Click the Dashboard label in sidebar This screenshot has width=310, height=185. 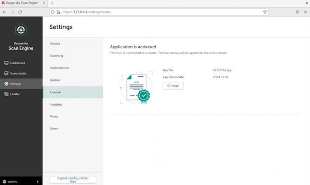[18, 63]
